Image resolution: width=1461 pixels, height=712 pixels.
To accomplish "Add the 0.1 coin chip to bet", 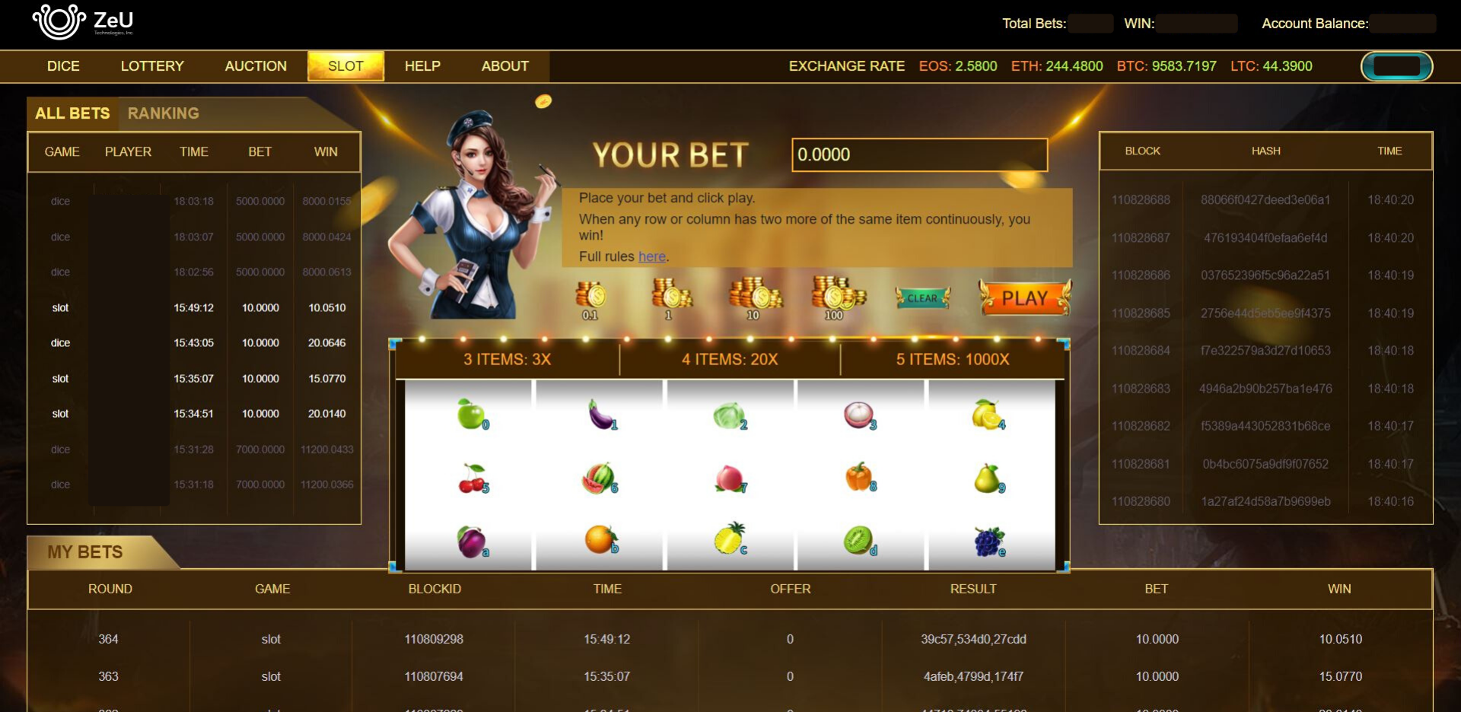I will coord(590,300).
